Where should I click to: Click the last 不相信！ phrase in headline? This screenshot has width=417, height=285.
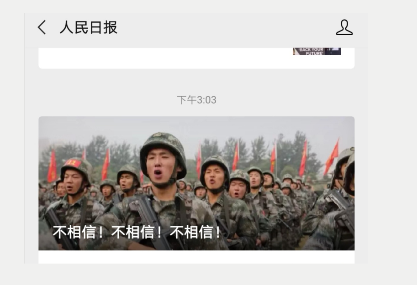(195, 232)
